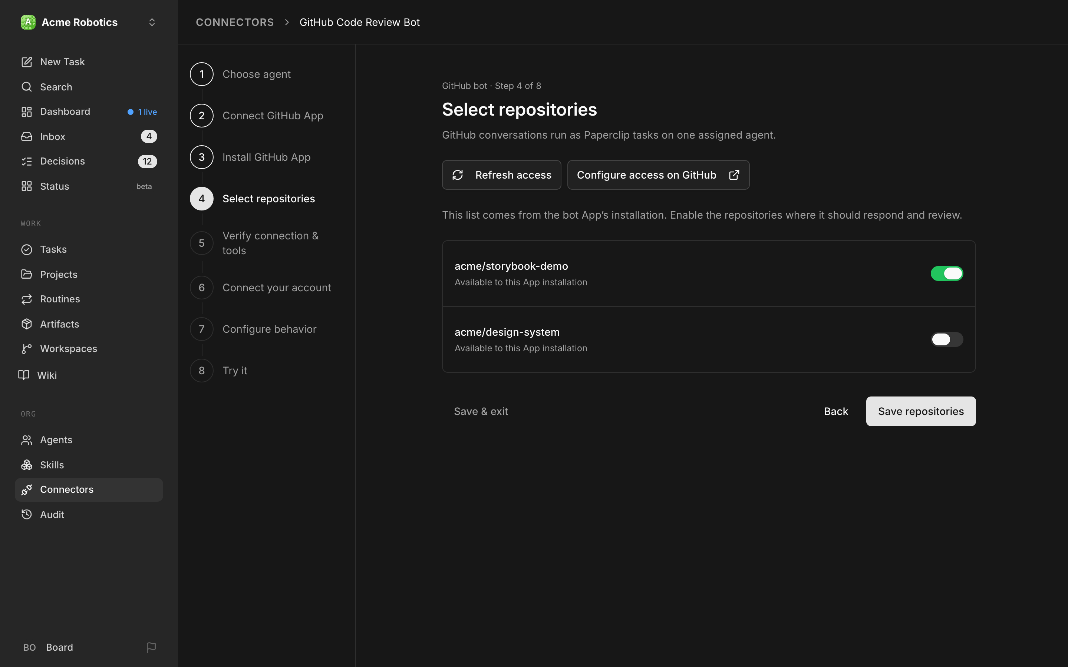
Task: Click the Inbox tray icon
Action: coord(26,137)
